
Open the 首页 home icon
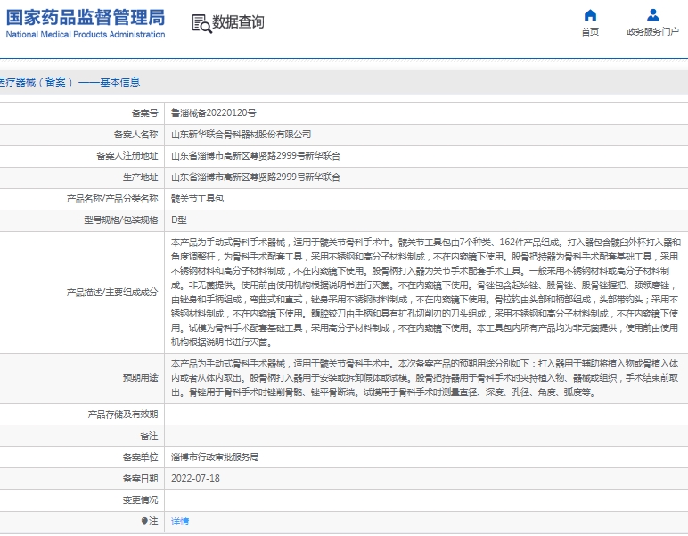tap(590, 15)
